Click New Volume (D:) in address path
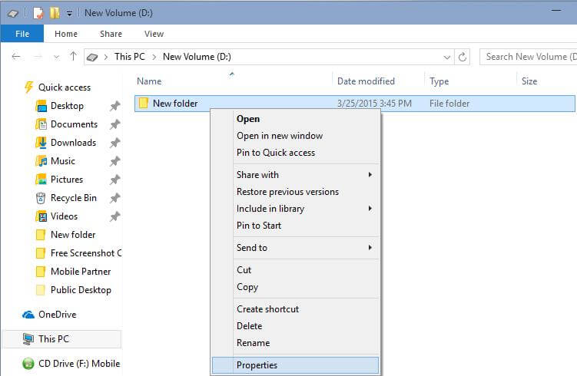This screenshot has width=577, height=376. tap(197, 57)
